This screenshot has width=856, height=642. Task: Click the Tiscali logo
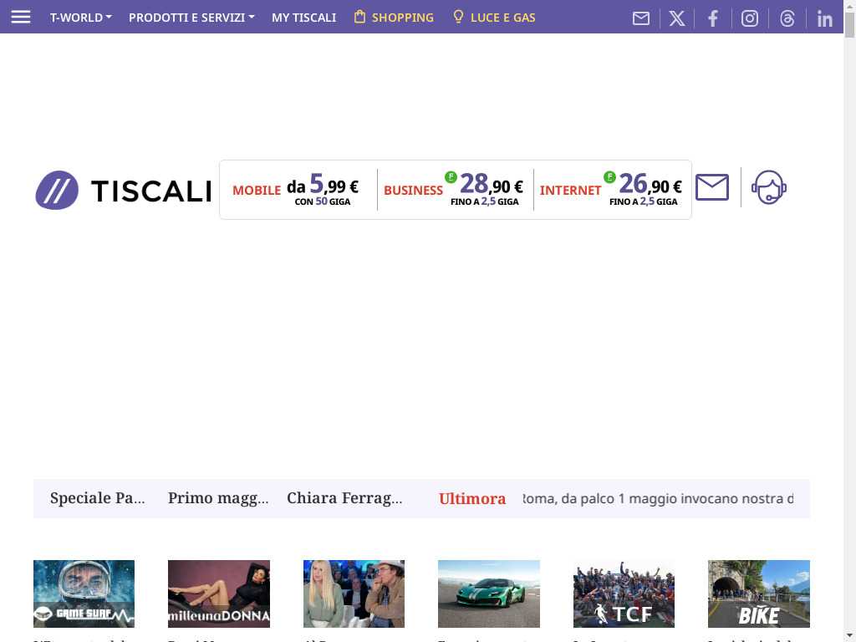coord(124,190)
